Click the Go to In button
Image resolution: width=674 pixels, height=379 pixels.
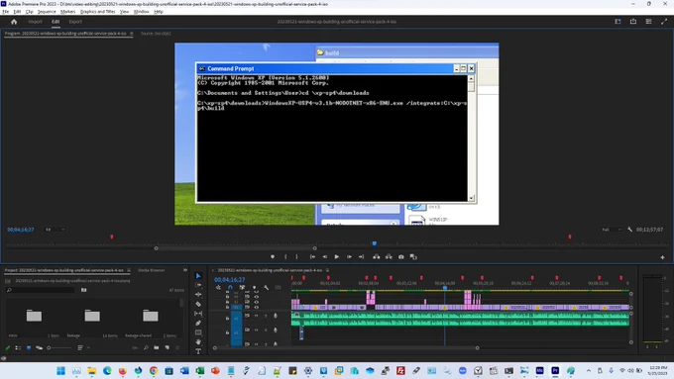pyautogui.click(x=312, y=256)
